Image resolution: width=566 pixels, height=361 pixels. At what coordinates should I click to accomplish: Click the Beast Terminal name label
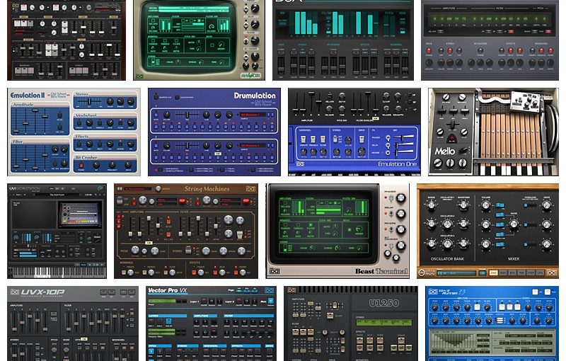point(381,271)
